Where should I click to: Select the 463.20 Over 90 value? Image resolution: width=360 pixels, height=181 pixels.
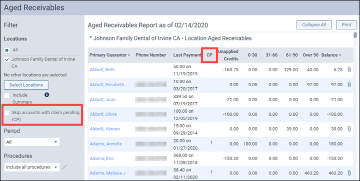click(x=311, y=173)
